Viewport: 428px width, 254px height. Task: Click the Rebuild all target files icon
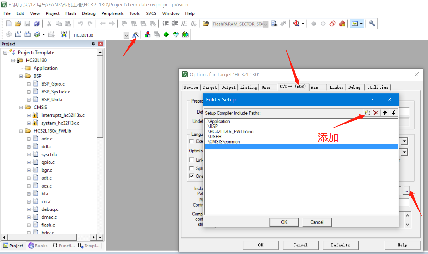click(x=28, y=35)
